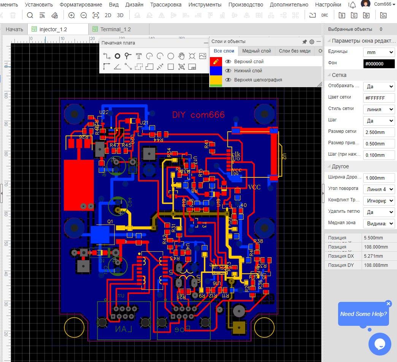Image resolution: width=397 pixels, height=362 pixels.
Task: Click the blue Нижний слой color swatch
Action: pyautogui.click(x=216, y=71)
